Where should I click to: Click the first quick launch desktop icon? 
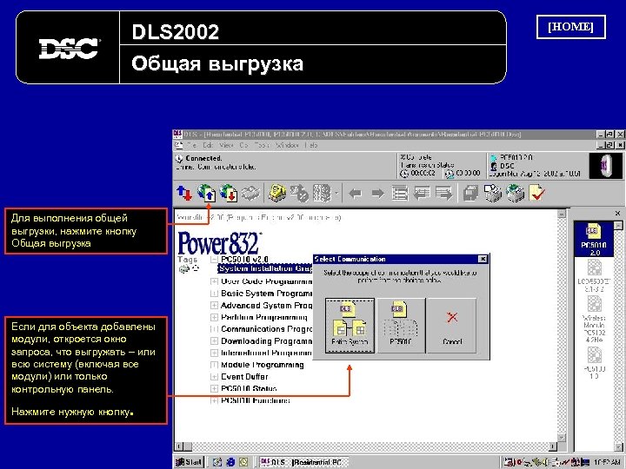pos(217,462)
